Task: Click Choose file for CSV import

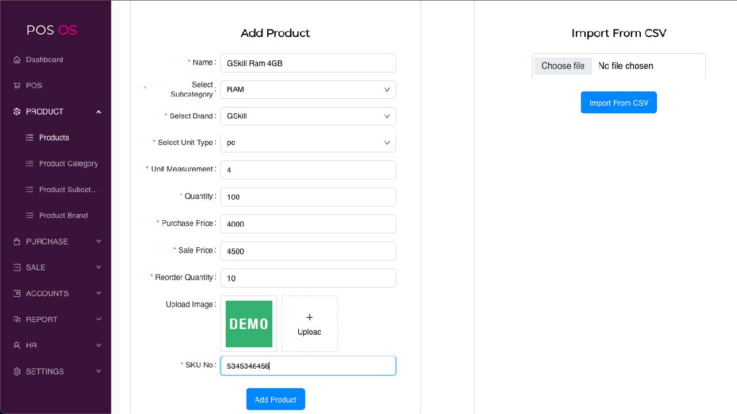Action: click(x=563, y=66)
